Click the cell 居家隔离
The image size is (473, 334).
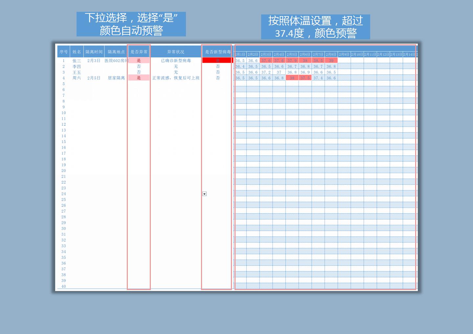(x=116, y=78)
